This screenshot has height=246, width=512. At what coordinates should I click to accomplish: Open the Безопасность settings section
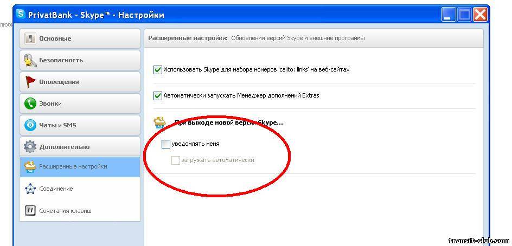pyautogui.click(x=80, y=60)
